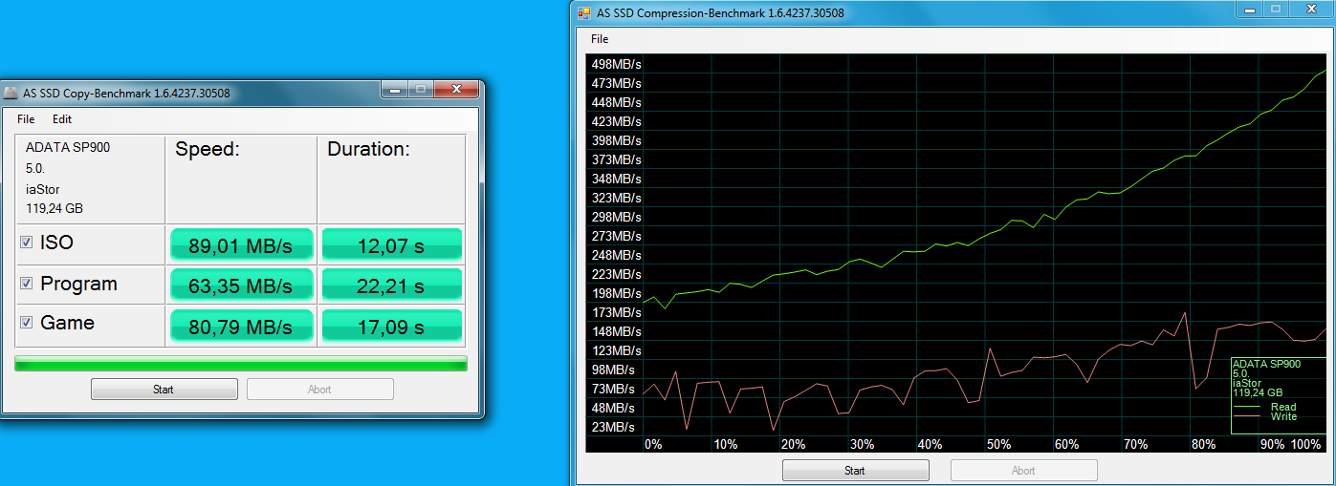This screenshot has width=1336, height=486.
Task: Click the 248MB/s axis label
Action: [x=616, y=255]
